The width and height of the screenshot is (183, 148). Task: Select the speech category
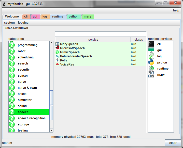(x=29, y=112)
